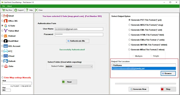
Task: Enable Enter IMap settings Manually option
Action: (x=2, y=78)
